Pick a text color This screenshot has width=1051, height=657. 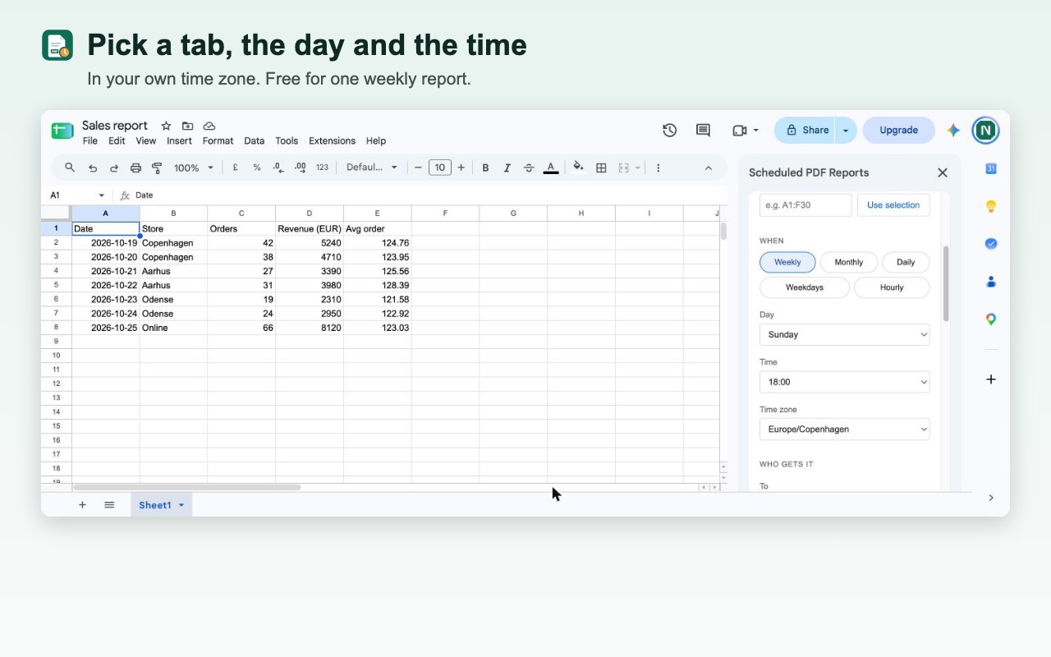pyautogui.click(x=551, y=168)
